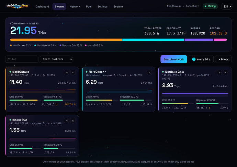Go to the Pool tab
The image size is (237, 167).
pyautogui.click(x=89, y=7)
